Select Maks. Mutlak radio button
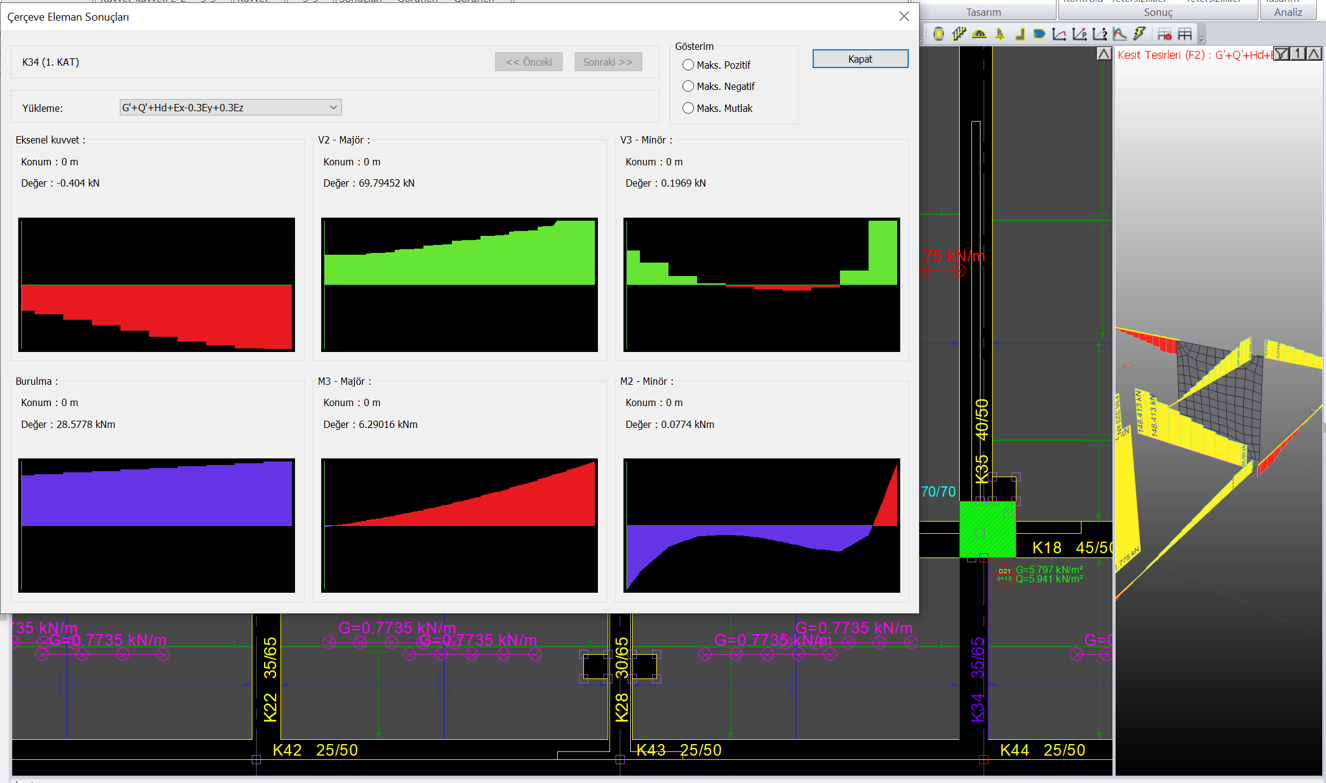This screenshot has width=1326, height=783. pos(688,108)
